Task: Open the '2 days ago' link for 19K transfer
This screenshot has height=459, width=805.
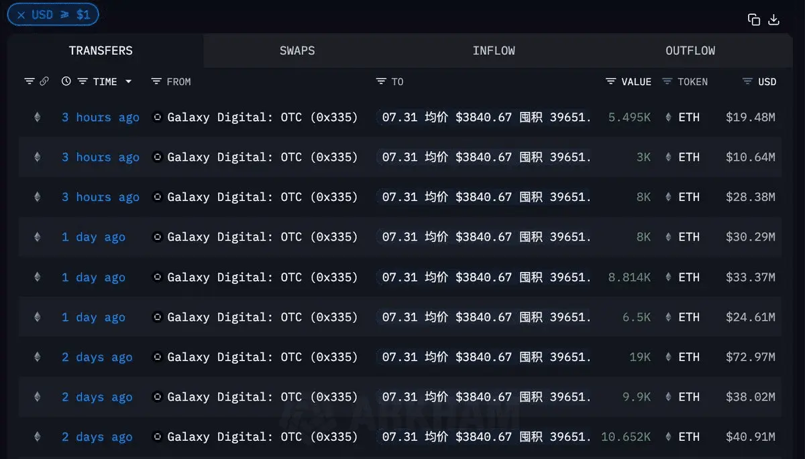Action: point(97,357)
